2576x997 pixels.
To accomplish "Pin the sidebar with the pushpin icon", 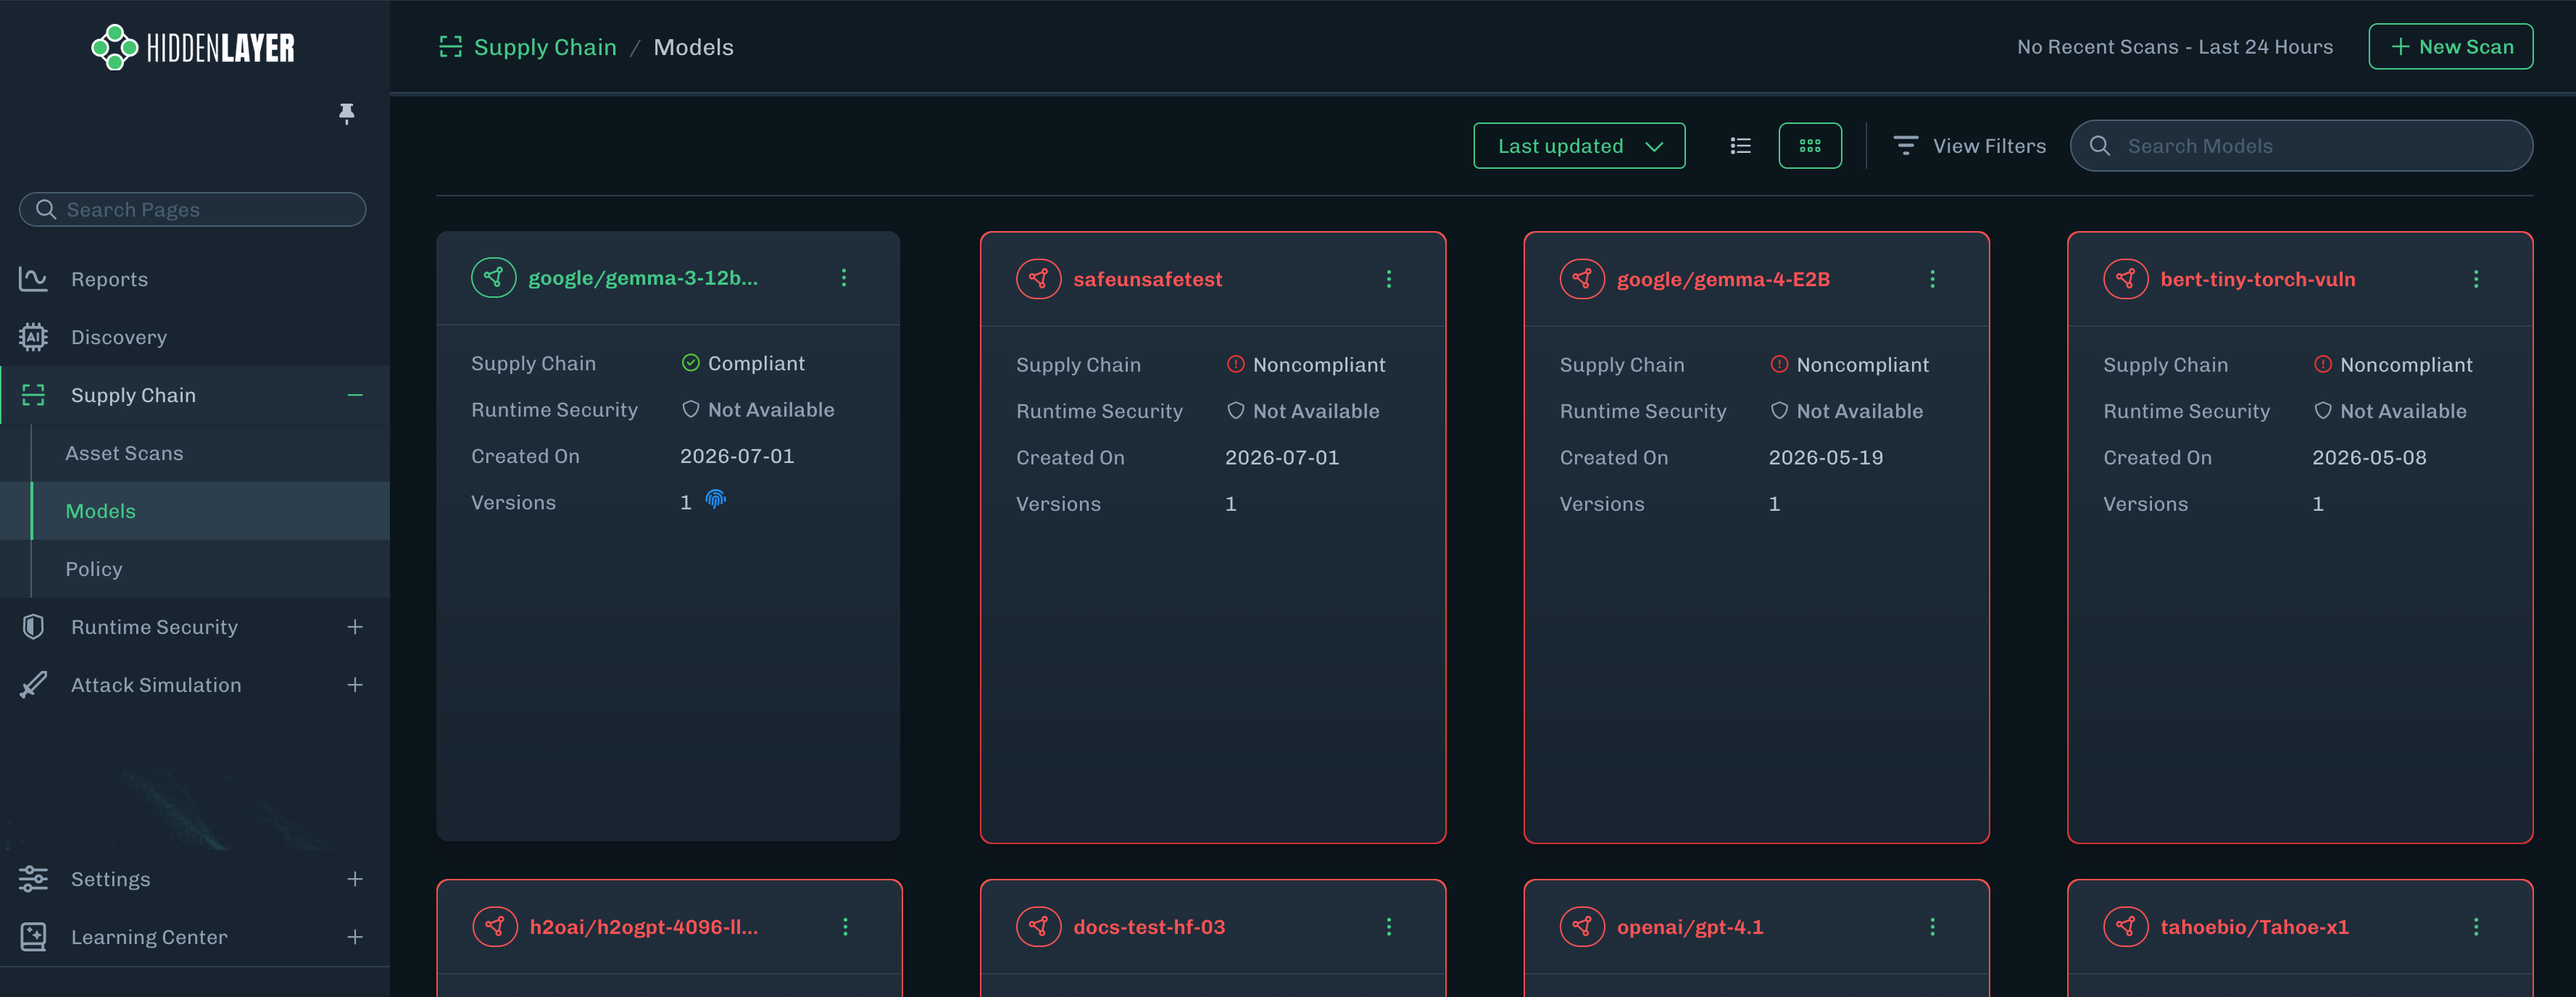I will coord(346,113).
